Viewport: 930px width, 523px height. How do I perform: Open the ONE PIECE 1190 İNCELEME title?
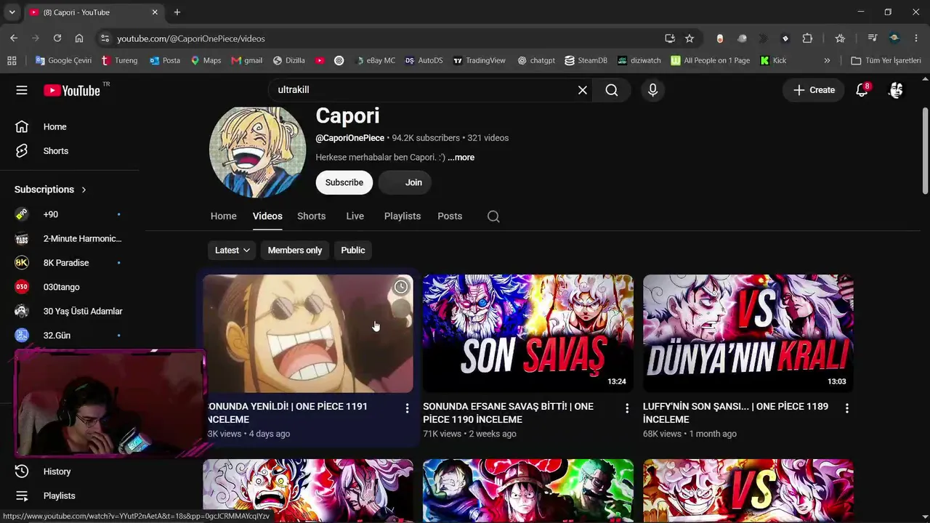coord(509,413)
